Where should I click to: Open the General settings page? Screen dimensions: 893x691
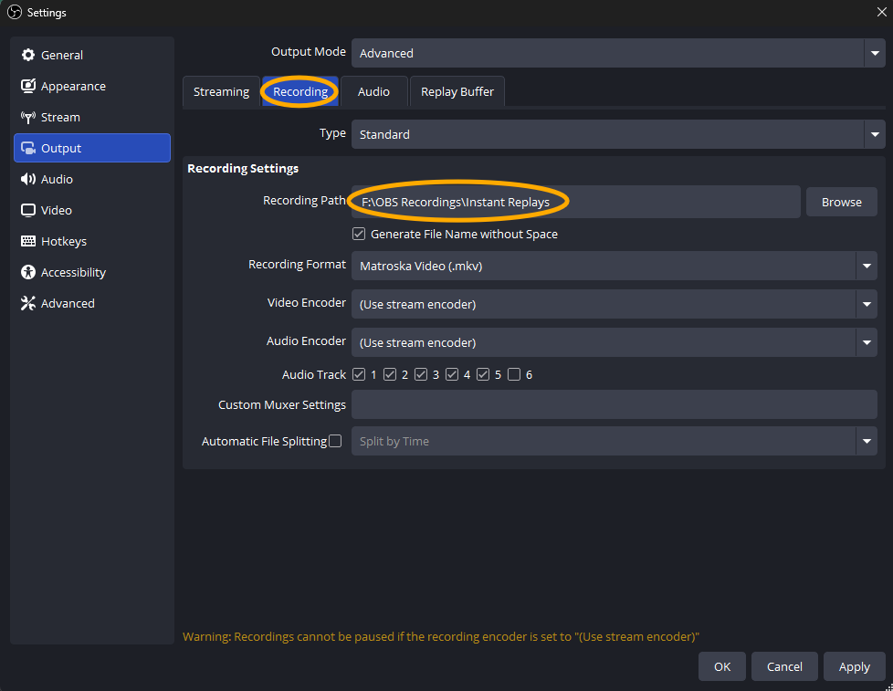click(x=92, y=55)
